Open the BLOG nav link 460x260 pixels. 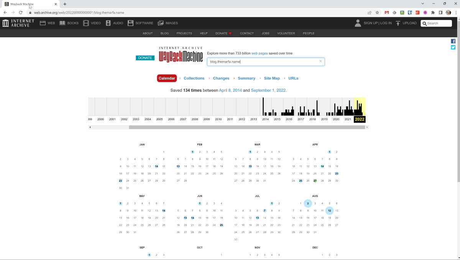click(164, 33)
